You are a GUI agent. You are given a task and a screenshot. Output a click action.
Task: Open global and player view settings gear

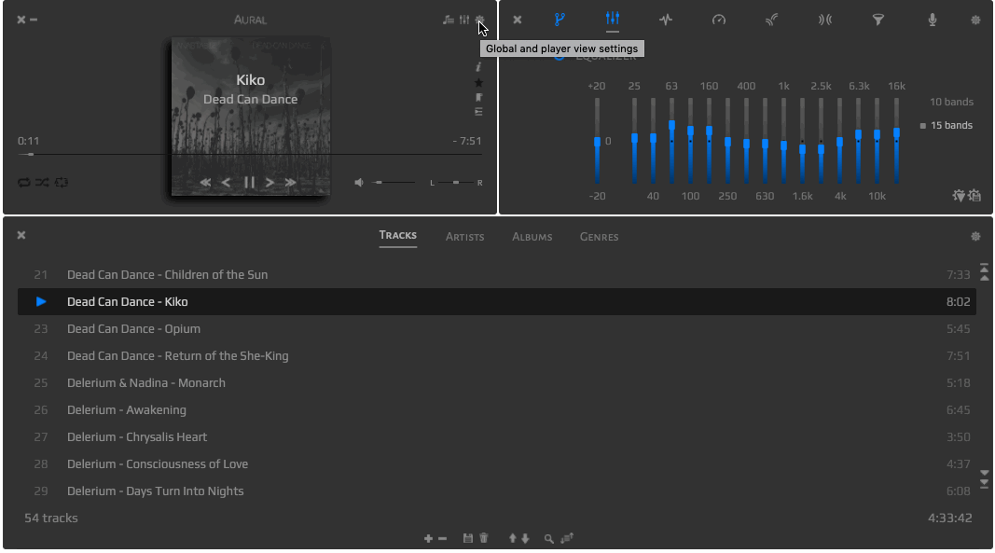point(479,20)
